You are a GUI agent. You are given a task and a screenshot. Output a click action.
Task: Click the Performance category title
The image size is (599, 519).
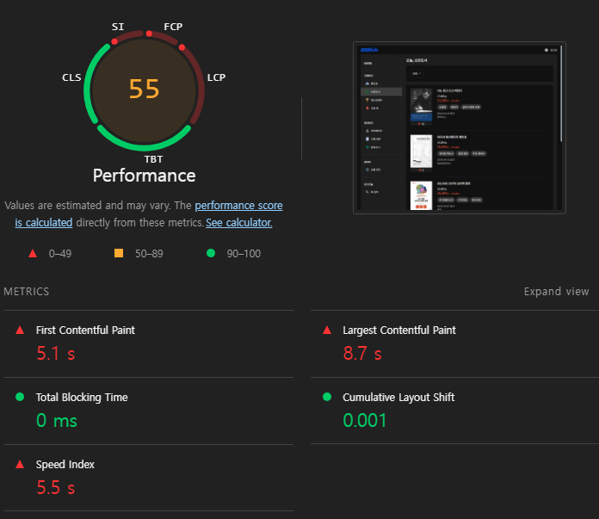click(144, 176)
